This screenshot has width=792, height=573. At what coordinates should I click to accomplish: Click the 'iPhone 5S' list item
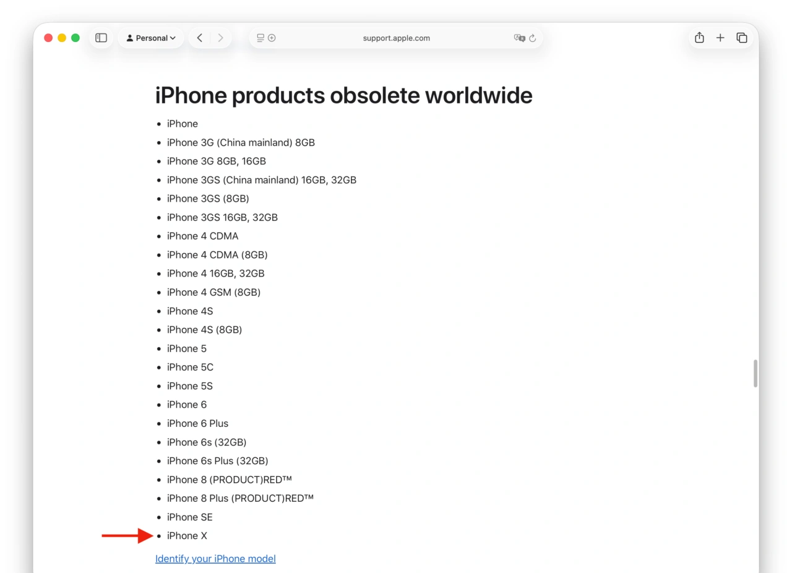pos(189,386)
